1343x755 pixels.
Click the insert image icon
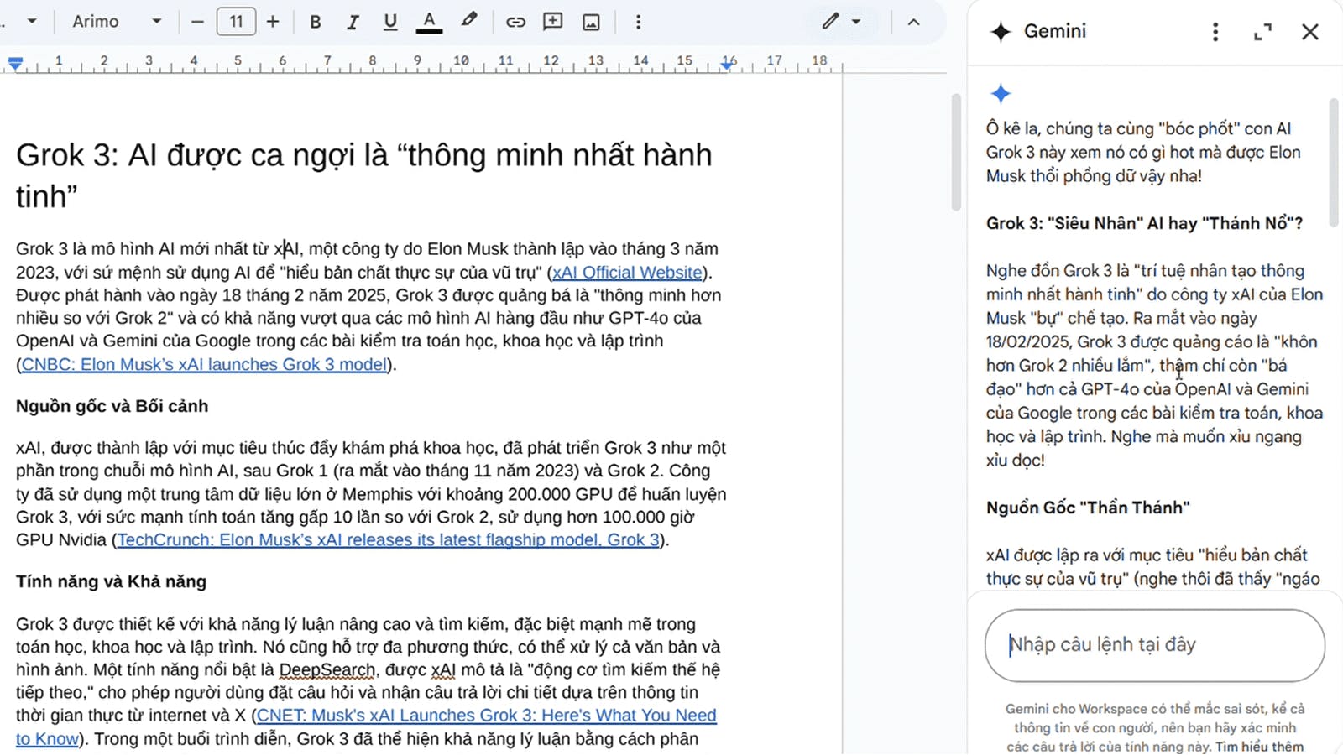coord(591,22)
